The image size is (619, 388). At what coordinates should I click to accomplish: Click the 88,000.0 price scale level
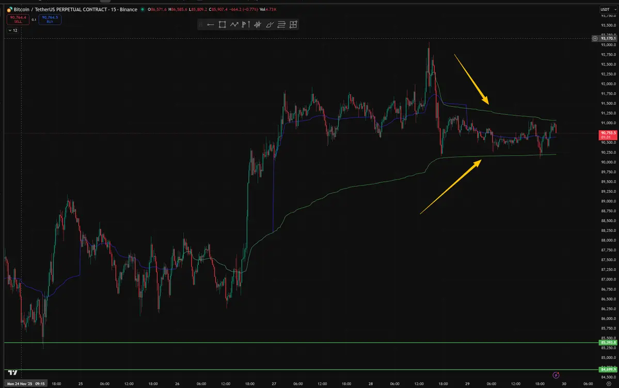click(x=608, y=240)
